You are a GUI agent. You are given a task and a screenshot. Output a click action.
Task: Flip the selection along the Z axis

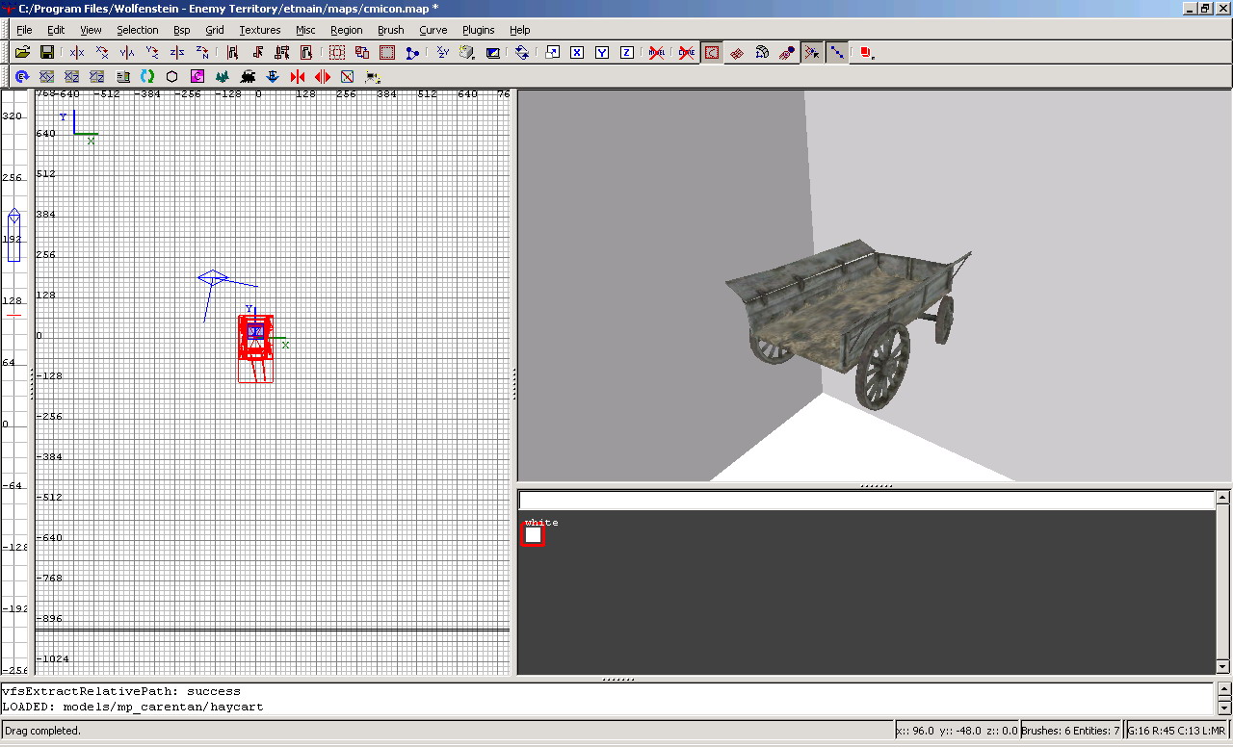click(x=177, y=52)
